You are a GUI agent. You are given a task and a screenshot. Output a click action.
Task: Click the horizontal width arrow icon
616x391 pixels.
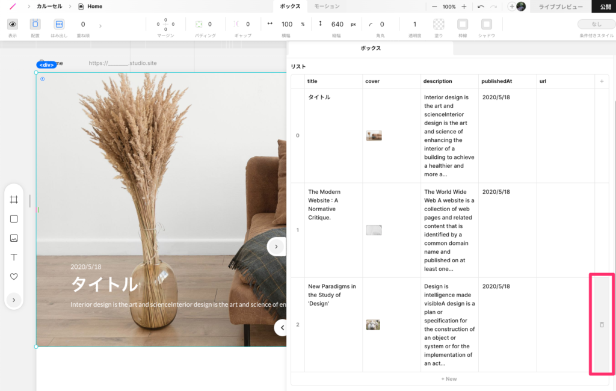click(x=269, y=23)
